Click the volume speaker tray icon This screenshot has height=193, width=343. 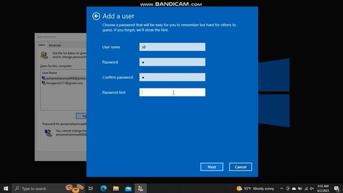pyautogui.click(x=312, y=188)
